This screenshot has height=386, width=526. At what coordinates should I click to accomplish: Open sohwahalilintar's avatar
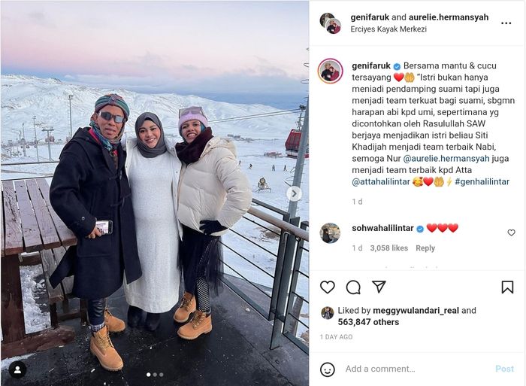pyautogui.click(x=330, y=233)
